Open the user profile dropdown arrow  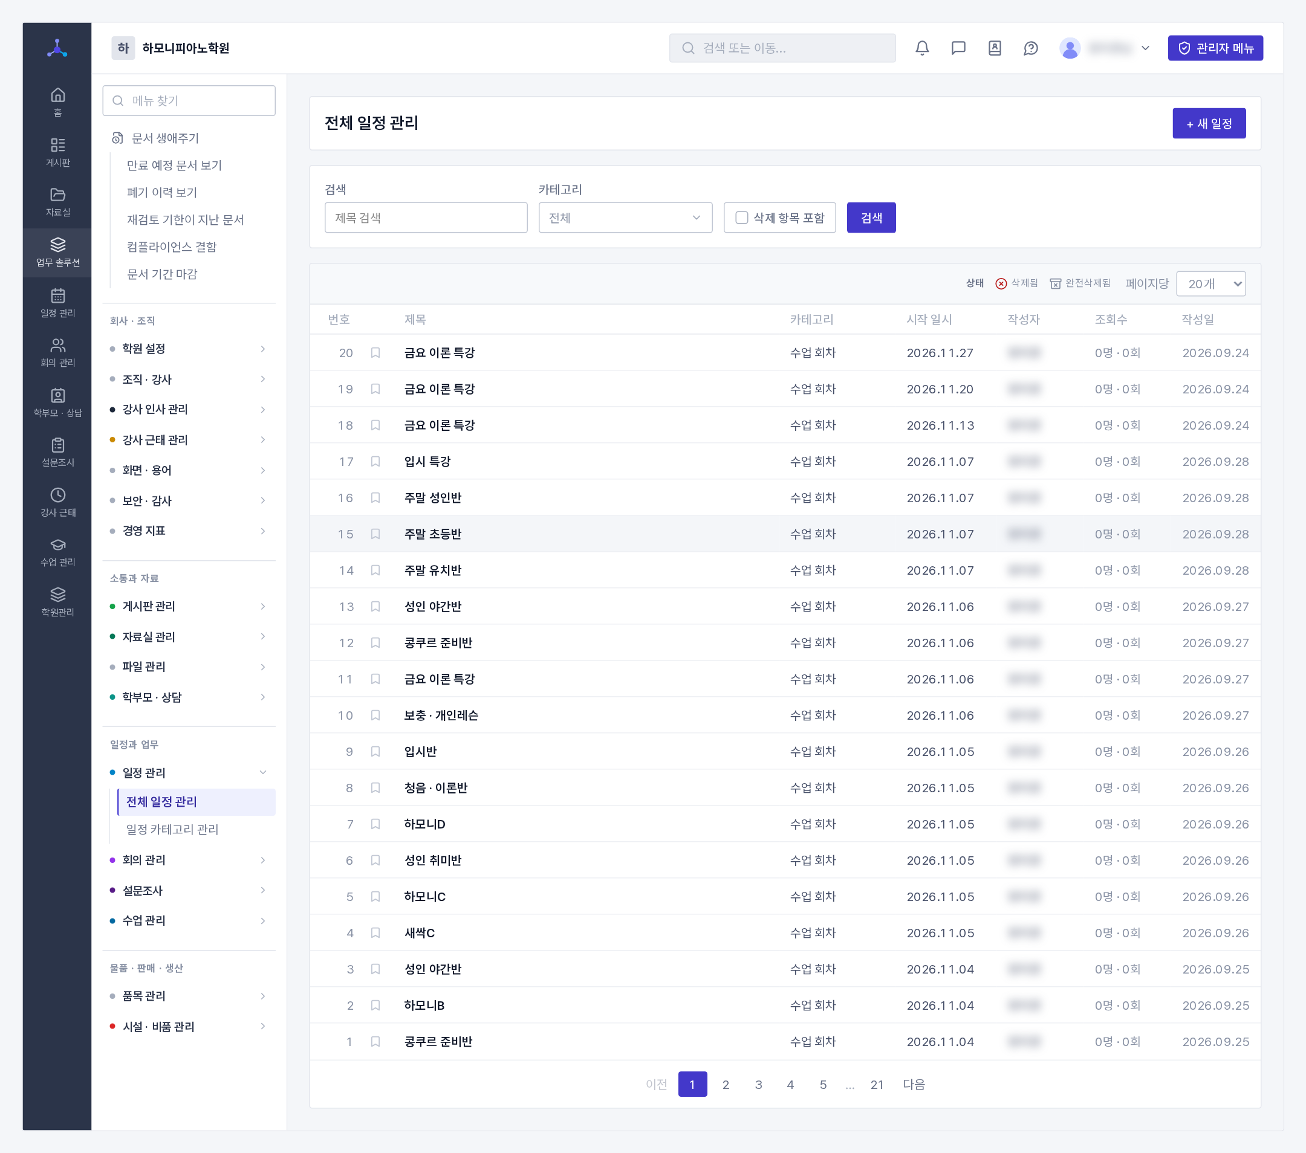click(1146, 48)
